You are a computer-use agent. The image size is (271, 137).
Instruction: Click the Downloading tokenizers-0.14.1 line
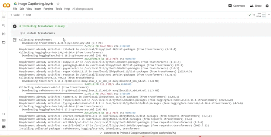pos(91,81)
